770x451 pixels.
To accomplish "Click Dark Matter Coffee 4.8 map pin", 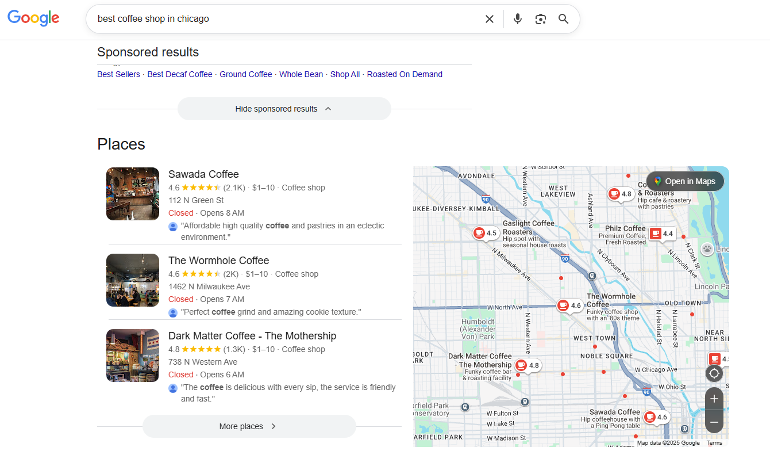I will click(x=528, y=365).
